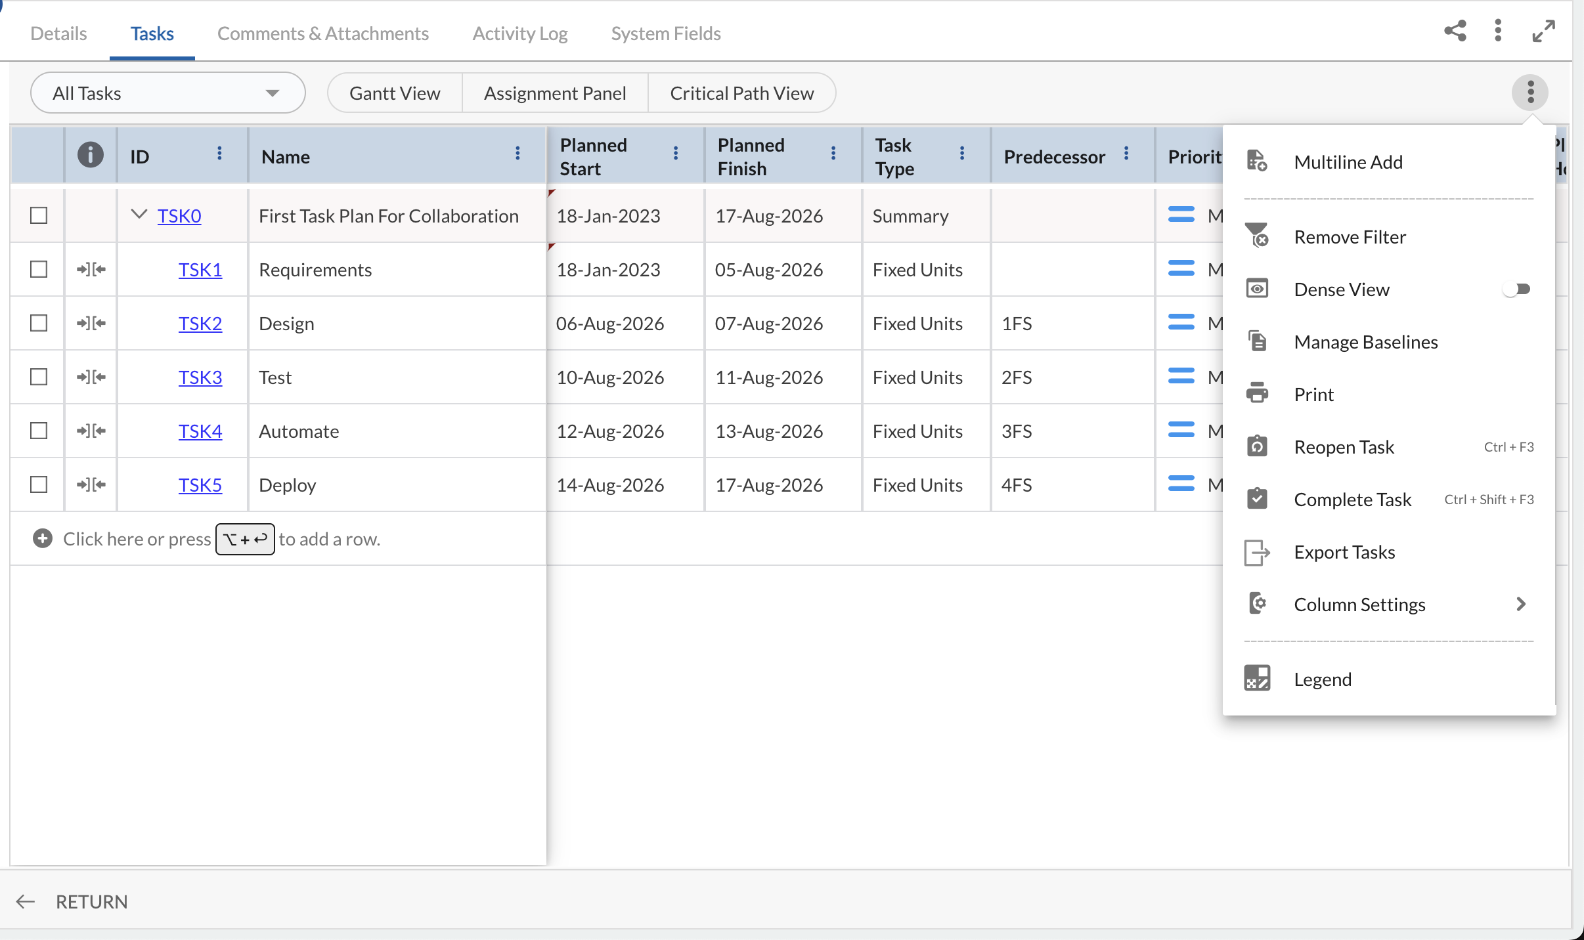Open Name column options menu
The width and height of the screenshot is (1584, 940).
pyautogui.click(x=517, y=154)
